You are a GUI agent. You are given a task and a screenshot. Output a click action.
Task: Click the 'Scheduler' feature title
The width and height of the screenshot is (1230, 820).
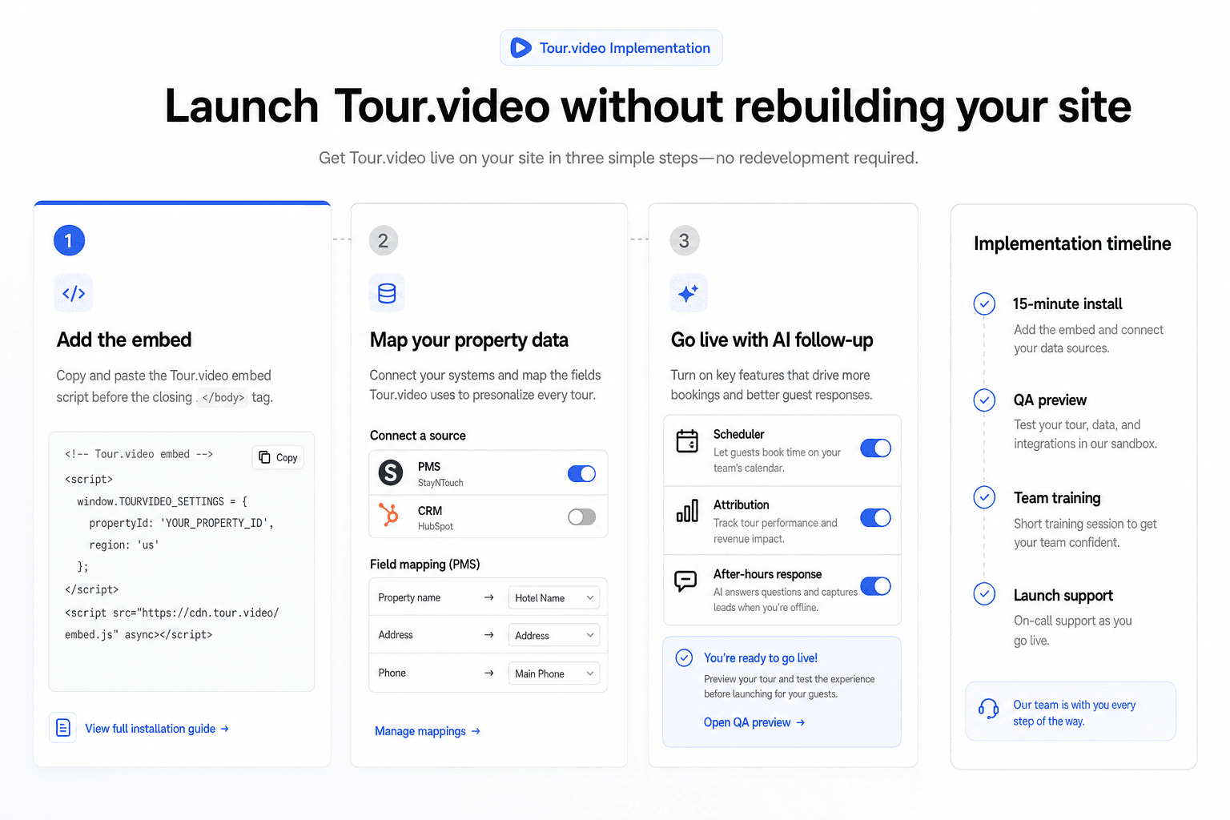pos(738,434)
